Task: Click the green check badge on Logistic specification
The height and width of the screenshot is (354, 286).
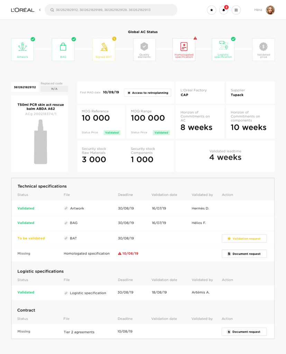Action: point(233,39)
